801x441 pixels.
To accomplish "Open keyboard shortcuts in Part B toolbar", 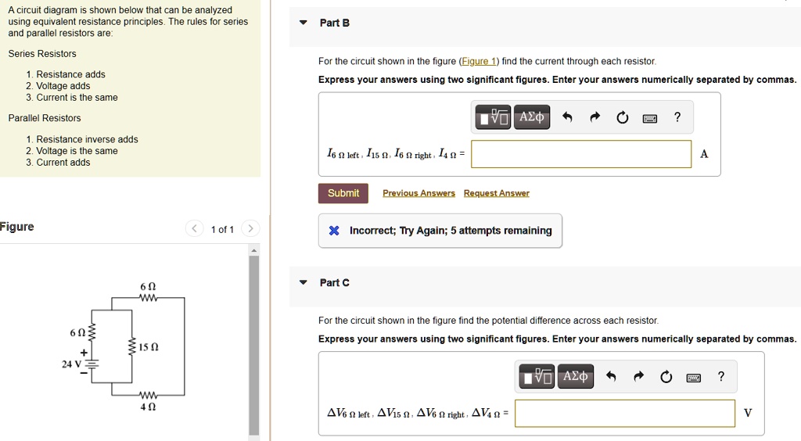I will pos(649,118).
